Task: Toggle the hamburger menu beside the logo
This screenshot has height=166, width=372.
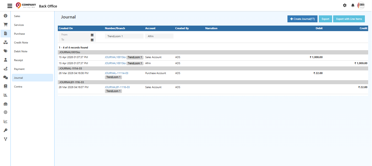Action: (x=10, y=6)
